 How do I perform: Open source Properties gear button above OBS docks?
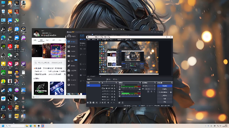[108, 79]
